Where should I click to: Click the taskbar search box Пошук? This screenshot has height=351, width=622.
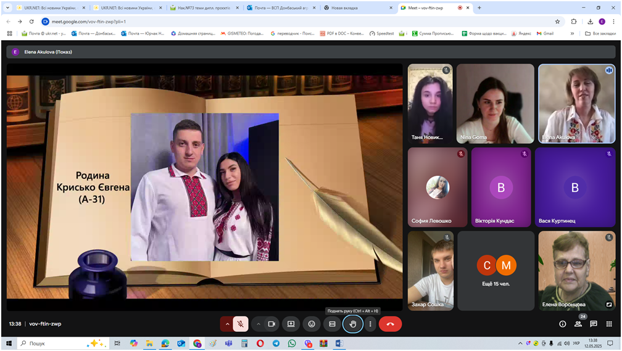(64, 344)
